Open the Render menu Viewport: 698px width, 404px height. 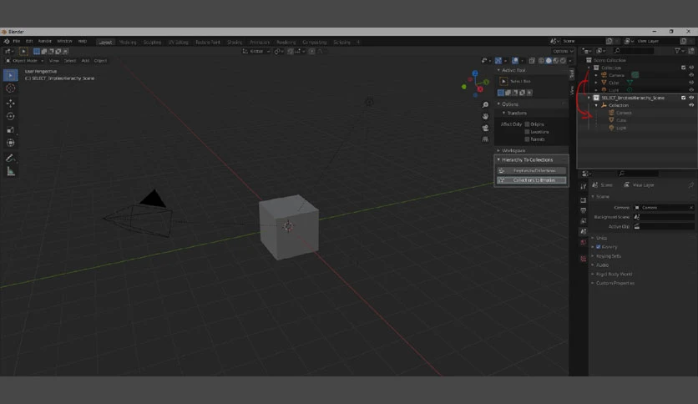click(x=44, y=42)
